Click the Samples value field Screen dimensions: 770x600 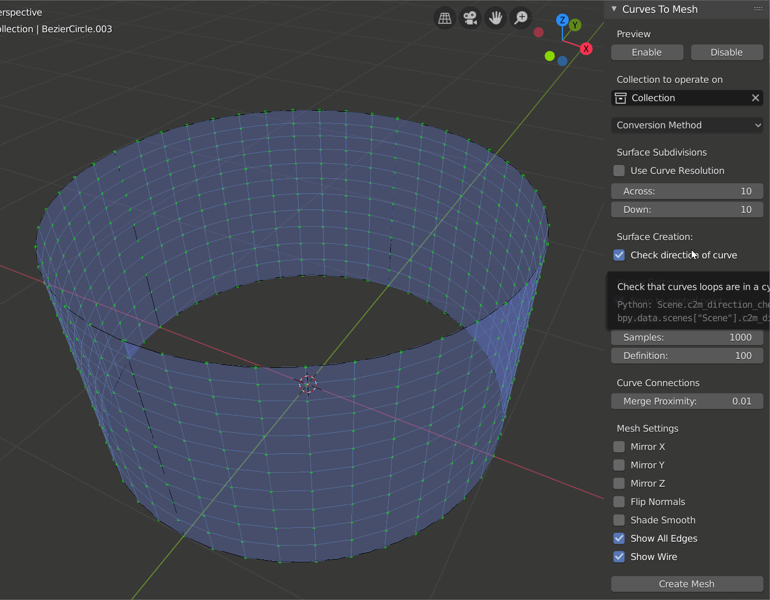687,337
